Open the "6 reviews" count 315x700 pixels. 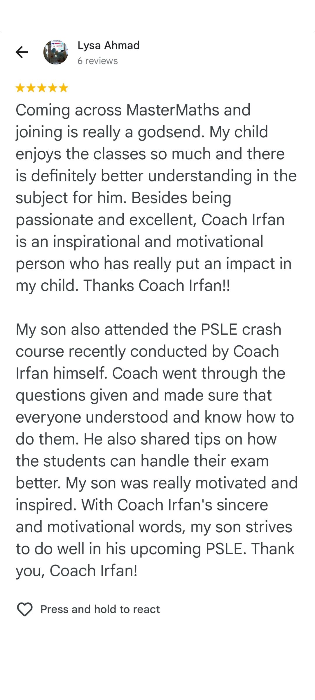pos(97,61)
